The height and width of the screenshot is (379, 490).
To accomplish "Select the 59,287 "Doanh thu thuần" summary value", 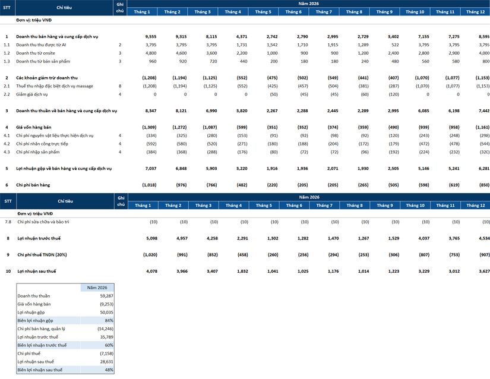I will [106, 296].
